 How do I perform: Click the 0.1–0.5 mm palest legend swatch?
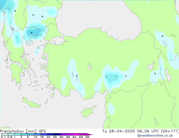pyautogui.click(x=5, y=134)
